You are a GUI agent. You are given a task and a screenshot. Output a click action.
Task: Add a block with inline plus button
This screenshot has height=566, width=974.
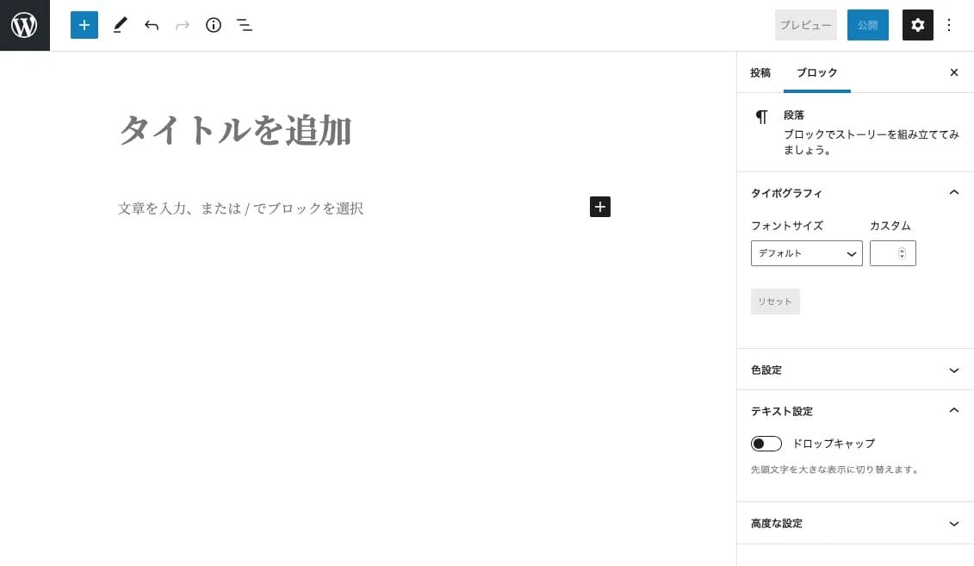tap(600, 207)
